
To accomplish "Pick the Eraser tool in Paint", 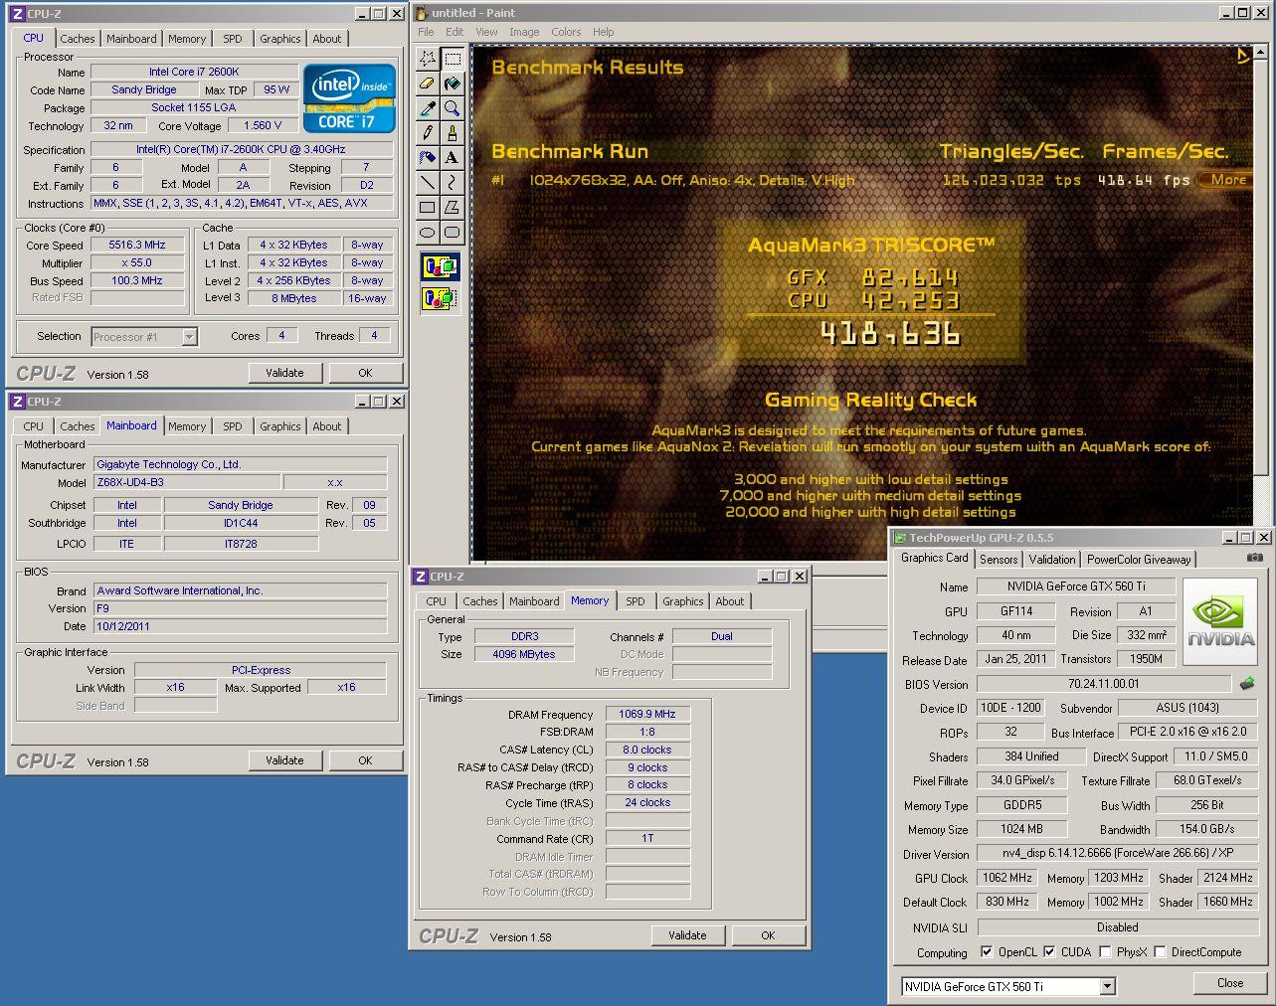I will (x=428, y=84).
